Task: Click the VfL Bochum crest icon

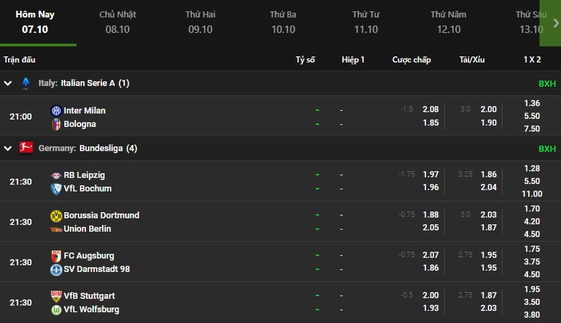Action: 56,189
